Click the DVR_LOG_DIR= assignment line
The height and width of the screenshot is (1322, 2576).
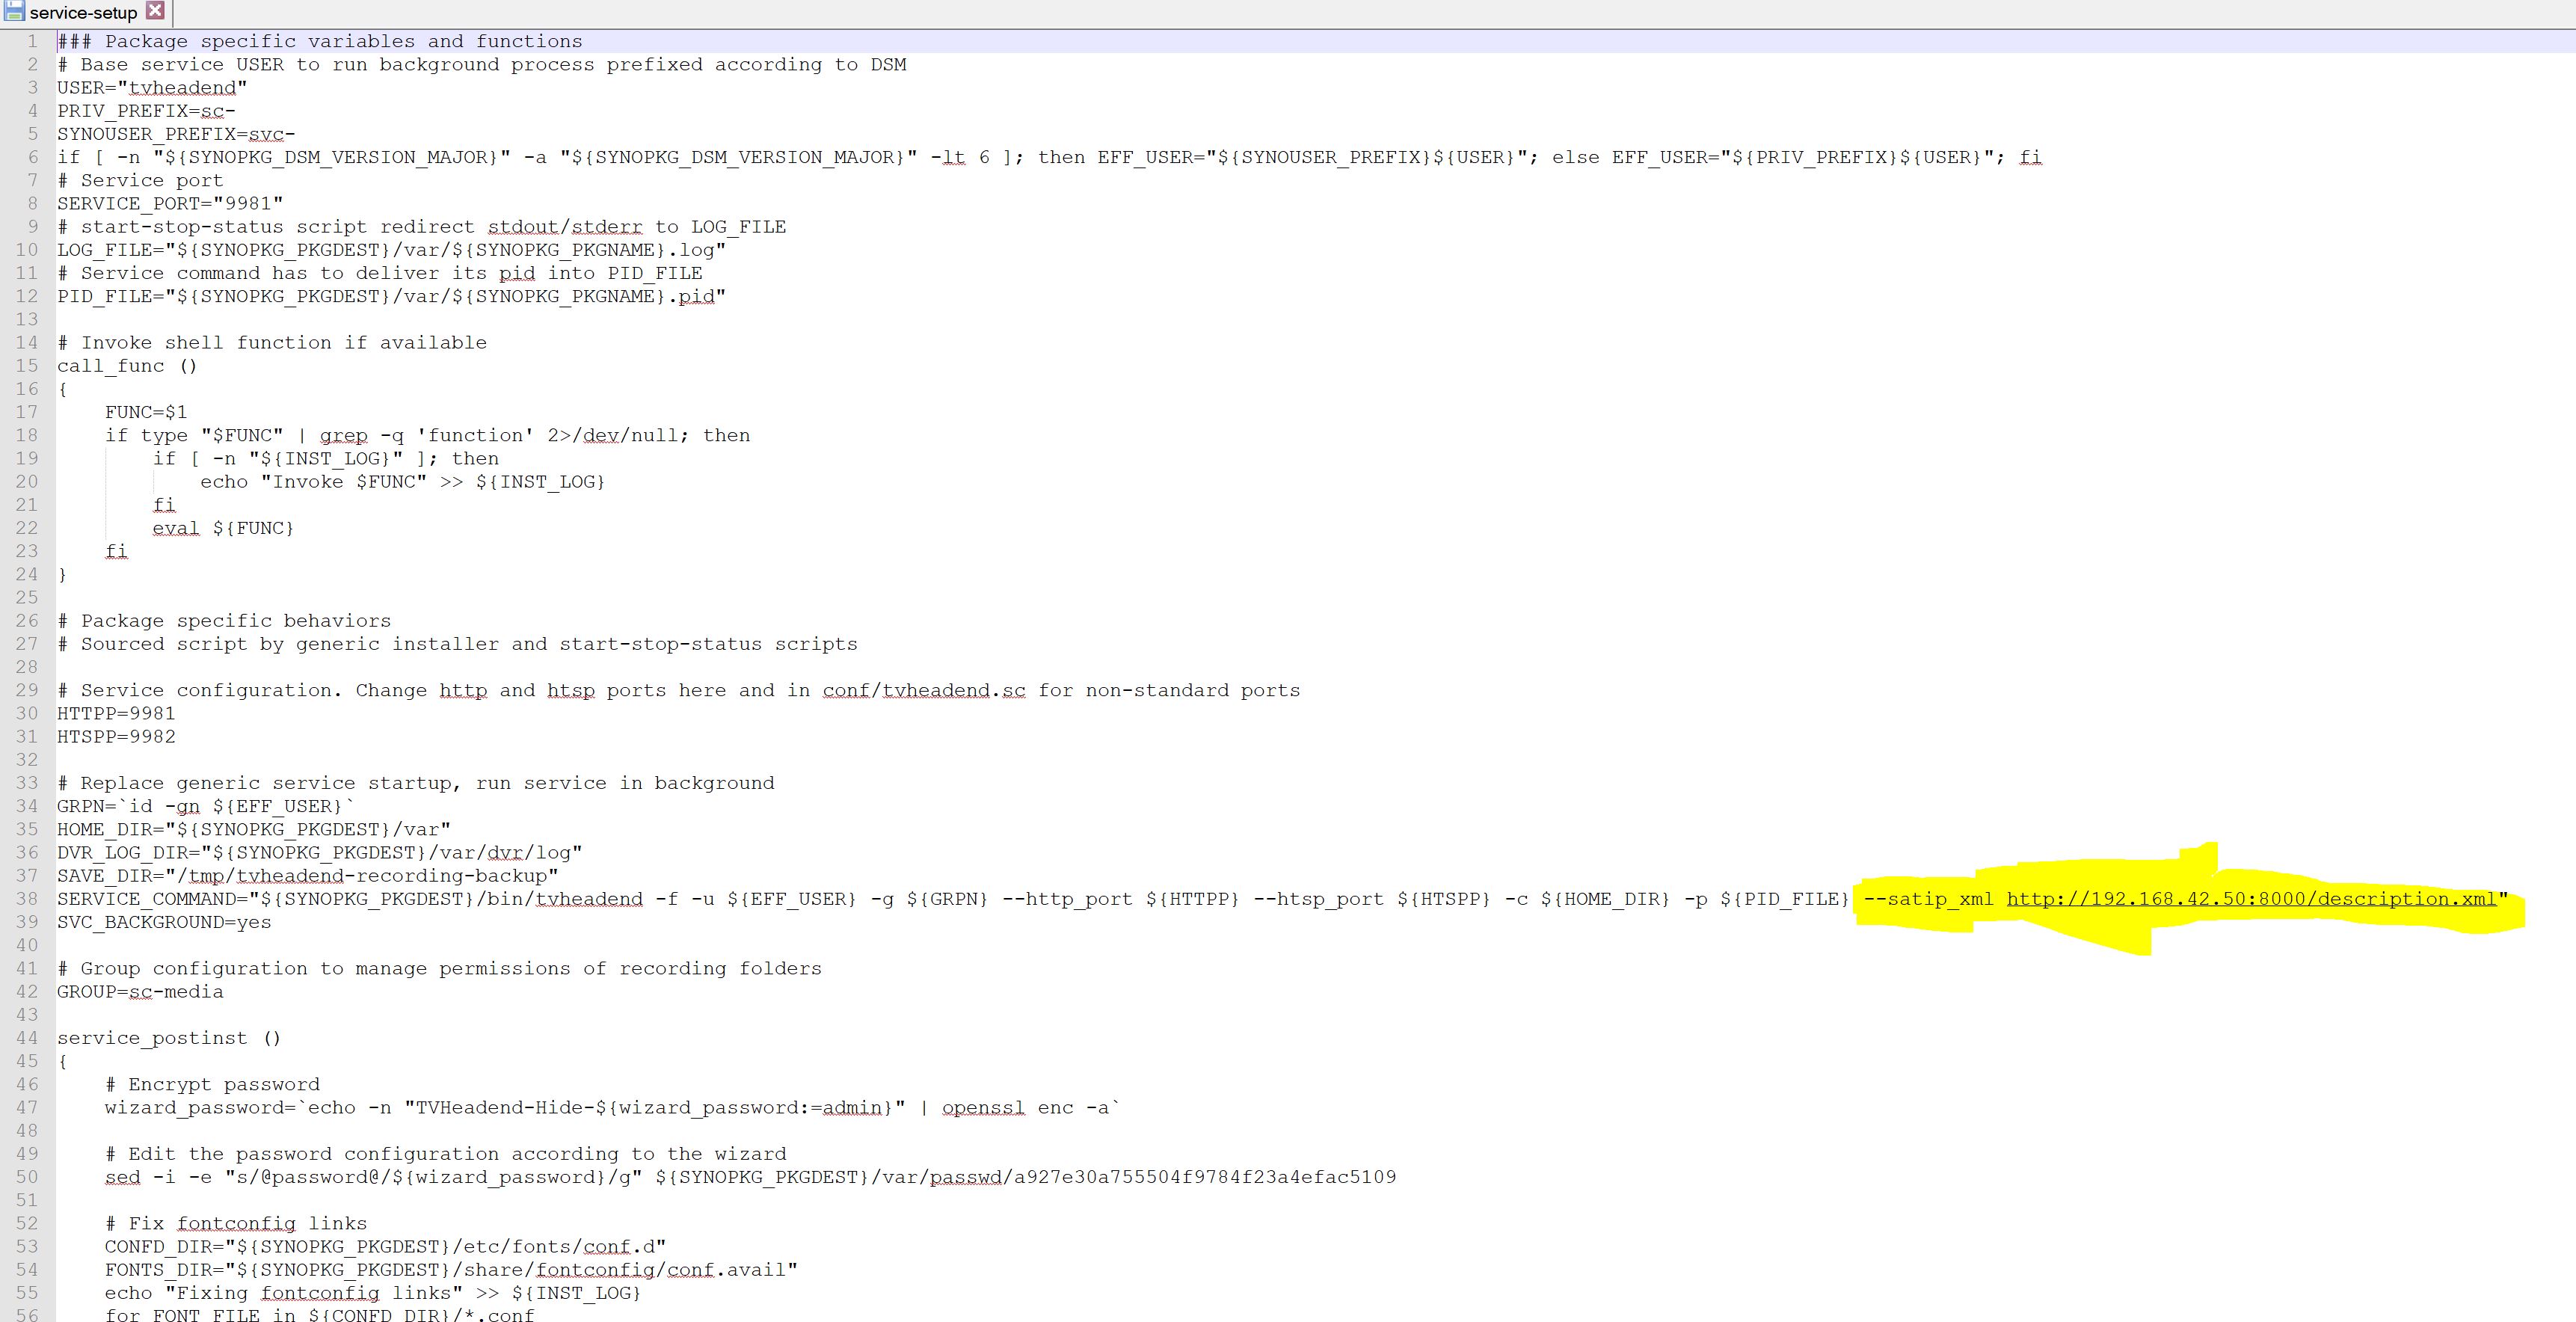[x=320, y=853]
